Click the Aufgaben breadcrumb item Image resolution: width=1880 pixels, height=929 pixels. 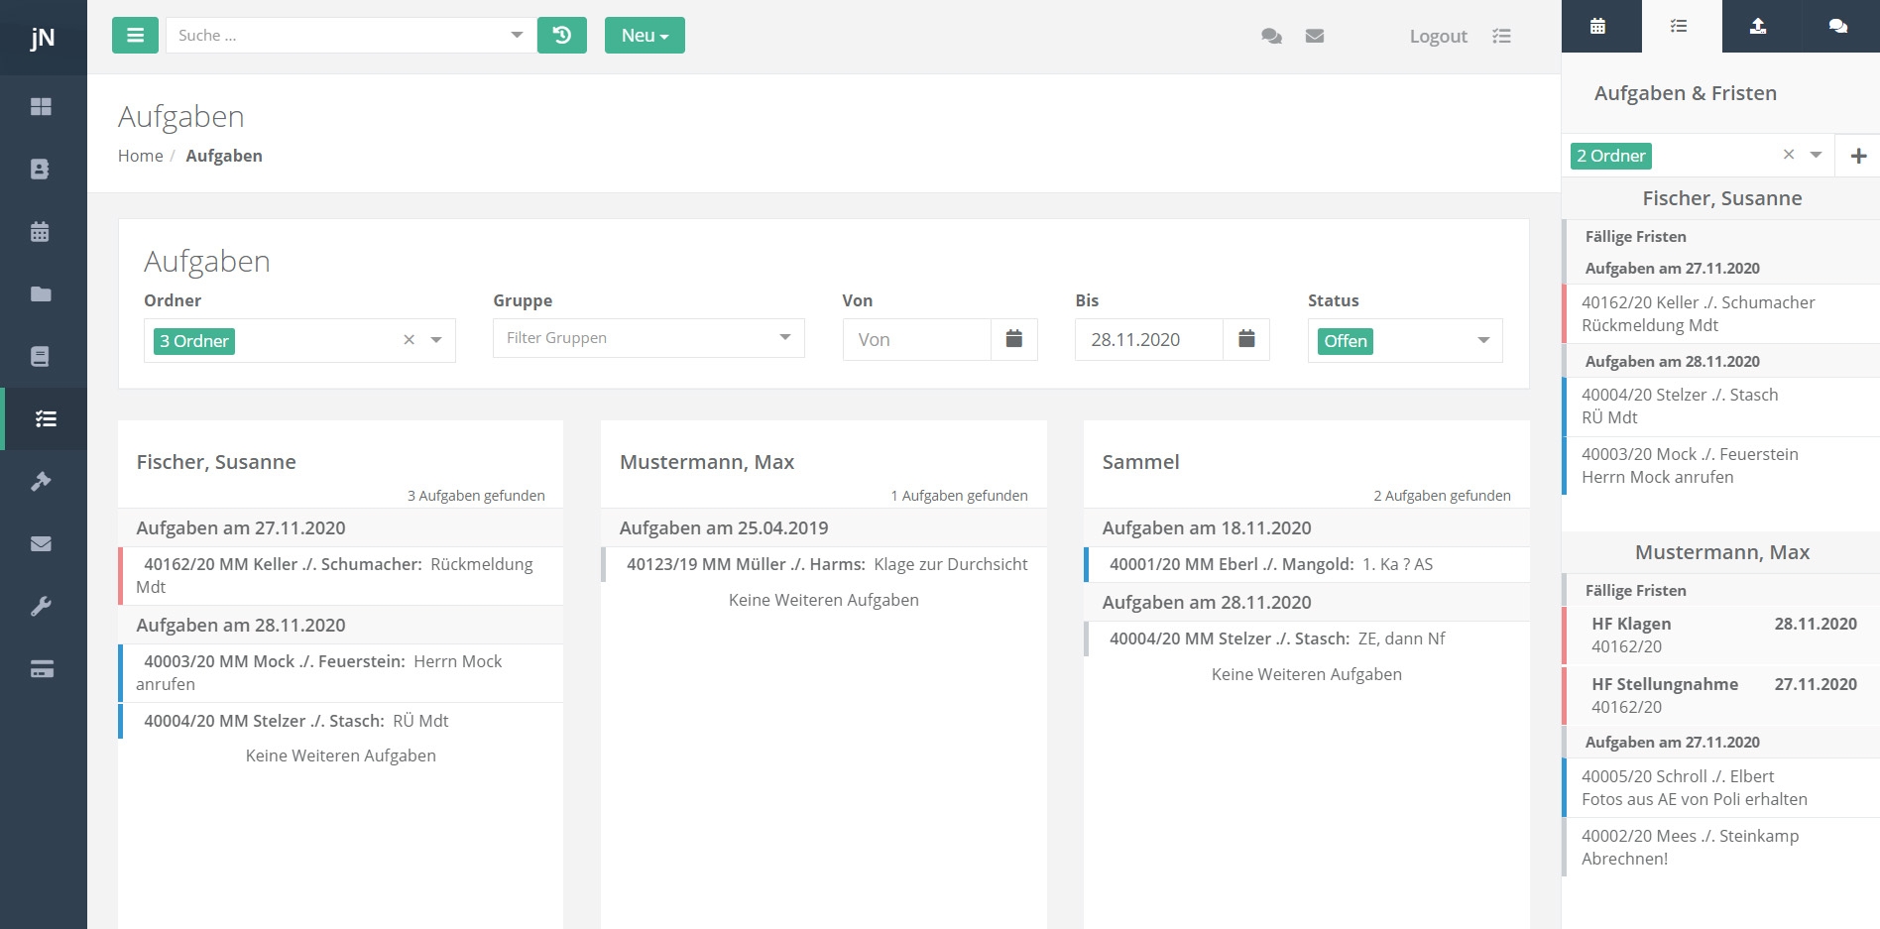(x=224, y=156)
